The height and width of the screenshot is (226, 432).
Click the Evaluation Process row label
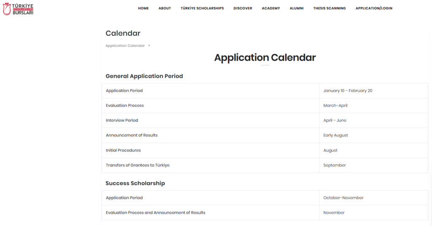[125, 106]
